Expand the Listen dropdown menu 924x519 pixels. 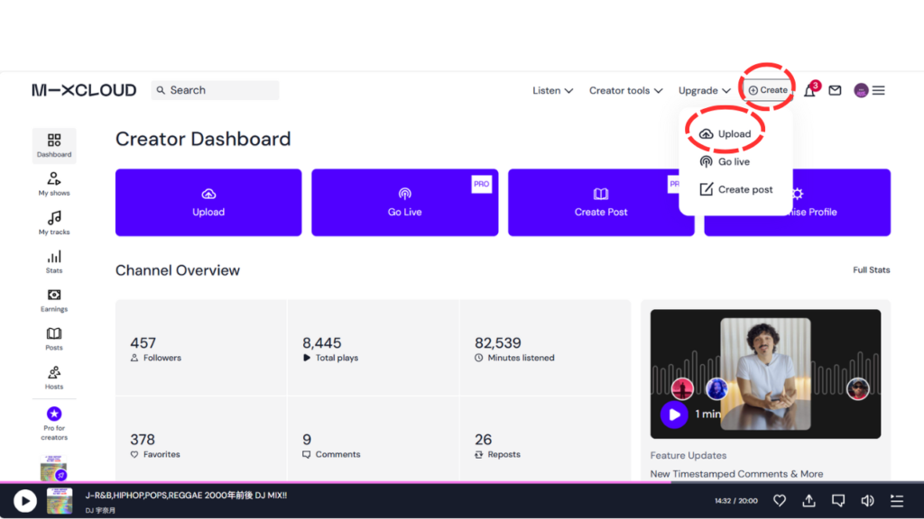pyautogui.click(x=552, y=91)
